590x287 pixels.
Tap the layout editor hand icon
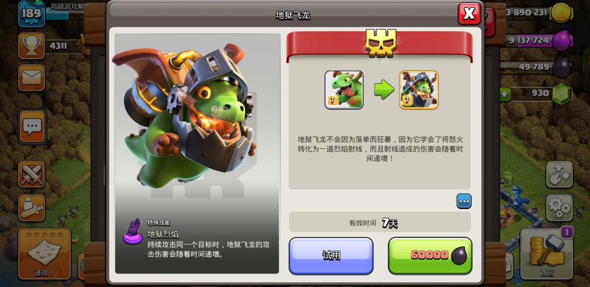pyautogui.click(x=559, y=174)
